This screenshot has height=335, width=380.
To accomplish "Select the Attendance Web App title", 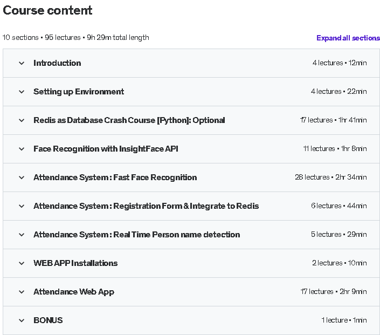I will (74, 292).
